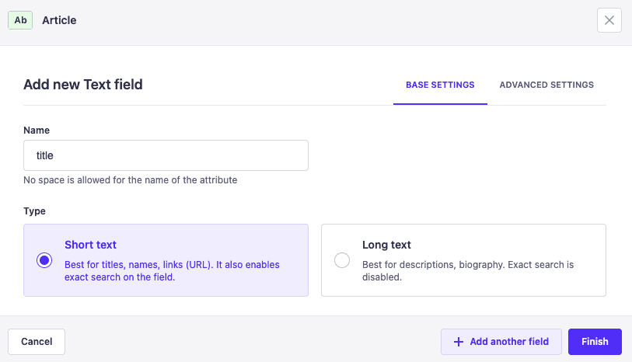Click the Long text description about biography
This screenshot has height=362, width=632.
coord(468,270)
